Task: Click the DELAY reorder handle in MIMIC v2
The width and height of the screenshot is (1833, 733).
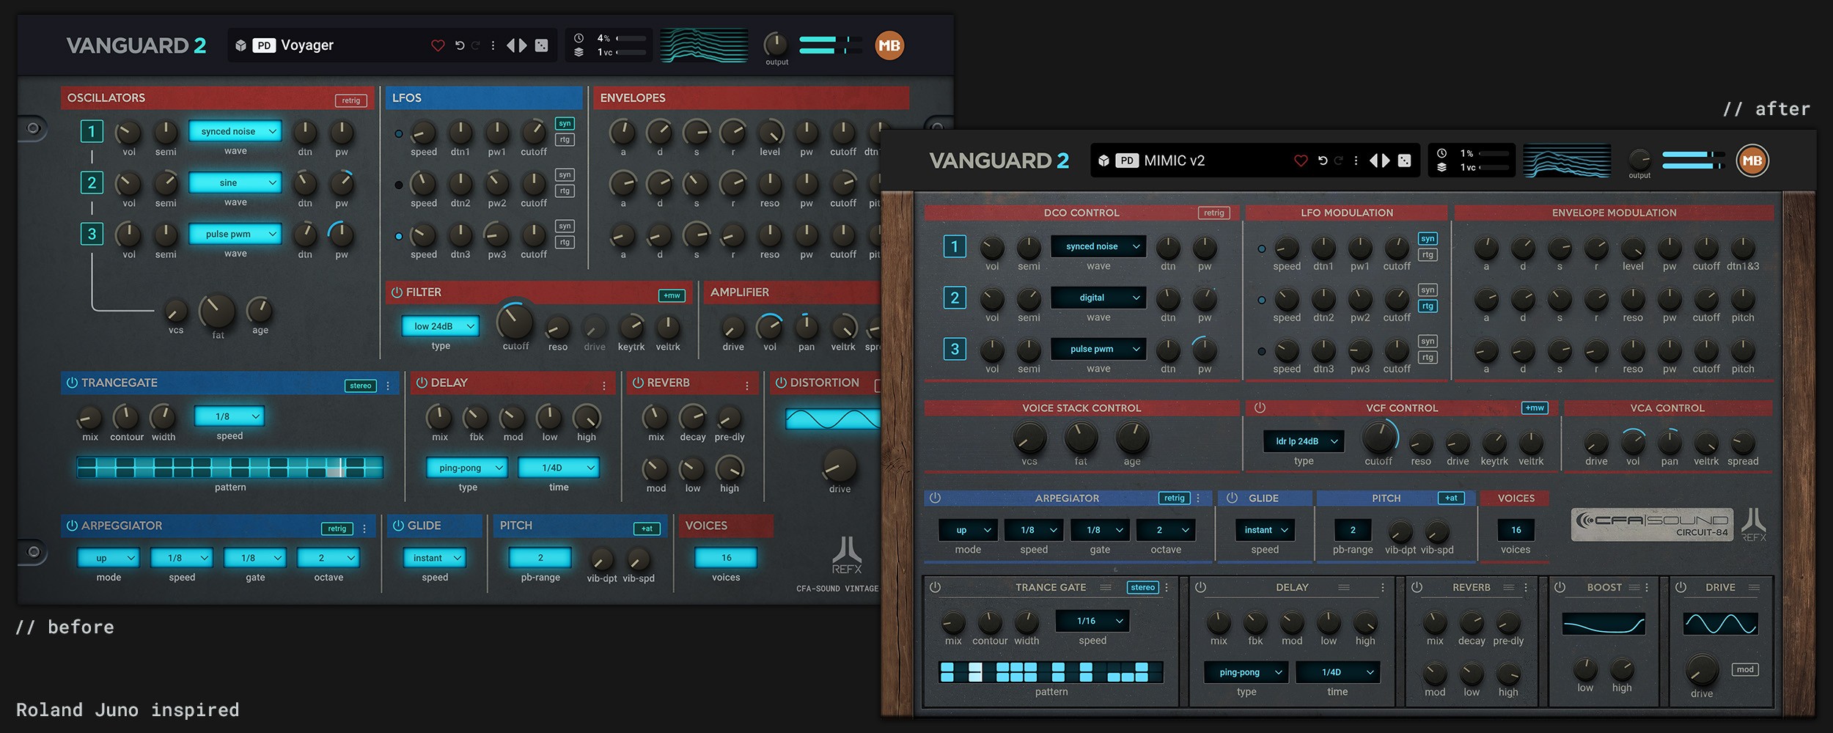Action: tap(1344, 587)
